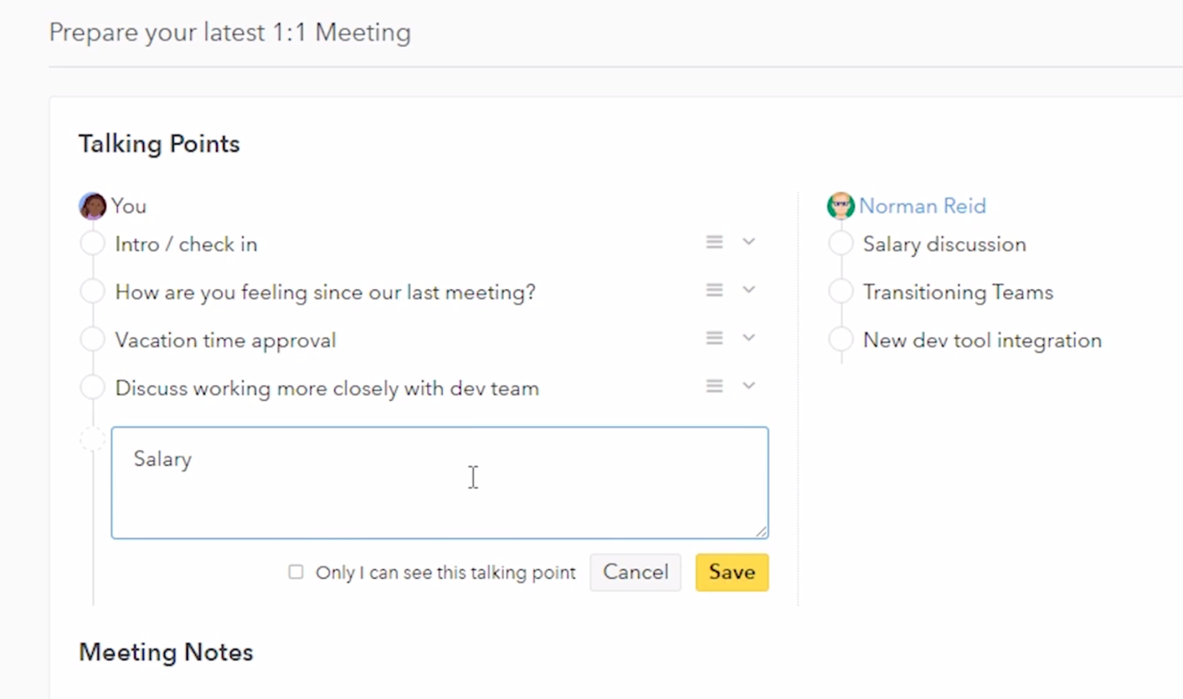Click the drag handle for Intro / check in

pos(715,242)
